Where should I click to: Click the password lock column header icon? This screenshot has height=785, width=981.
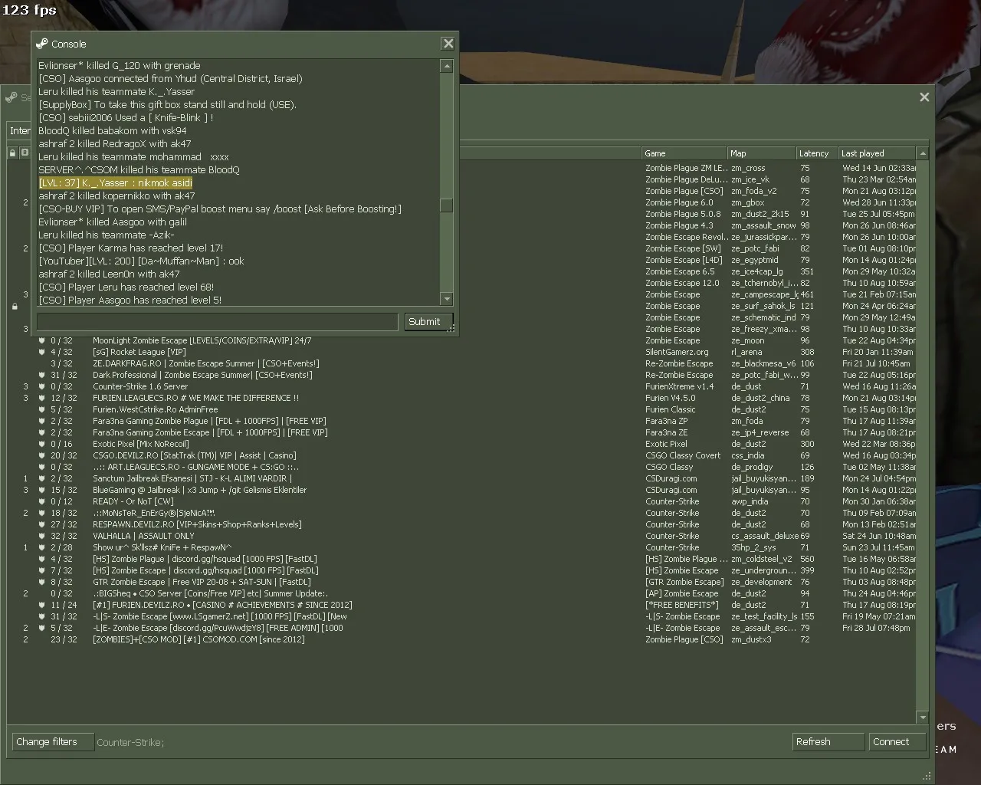click(12, 153)
